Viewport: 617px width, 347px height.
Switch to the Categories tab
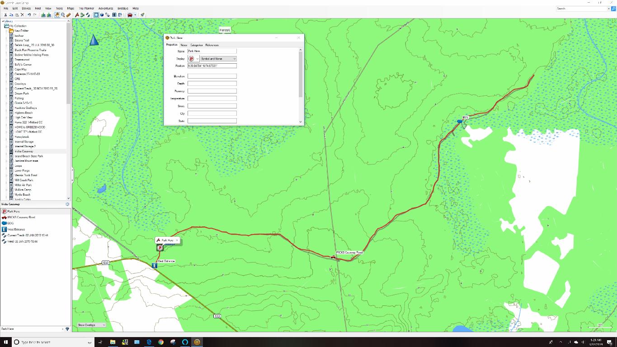[196, 45]
